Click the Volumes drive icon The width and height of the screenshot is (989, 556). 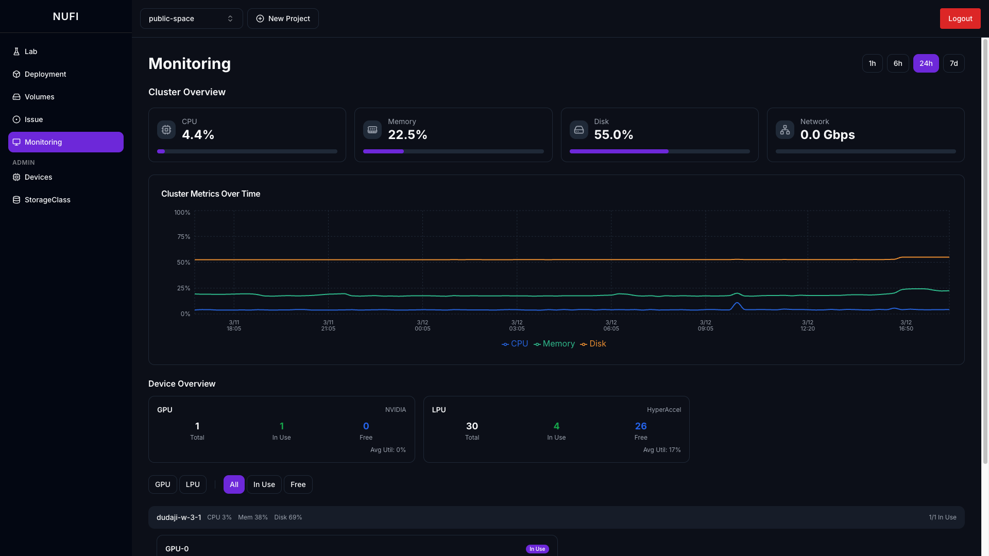(16, 97)
